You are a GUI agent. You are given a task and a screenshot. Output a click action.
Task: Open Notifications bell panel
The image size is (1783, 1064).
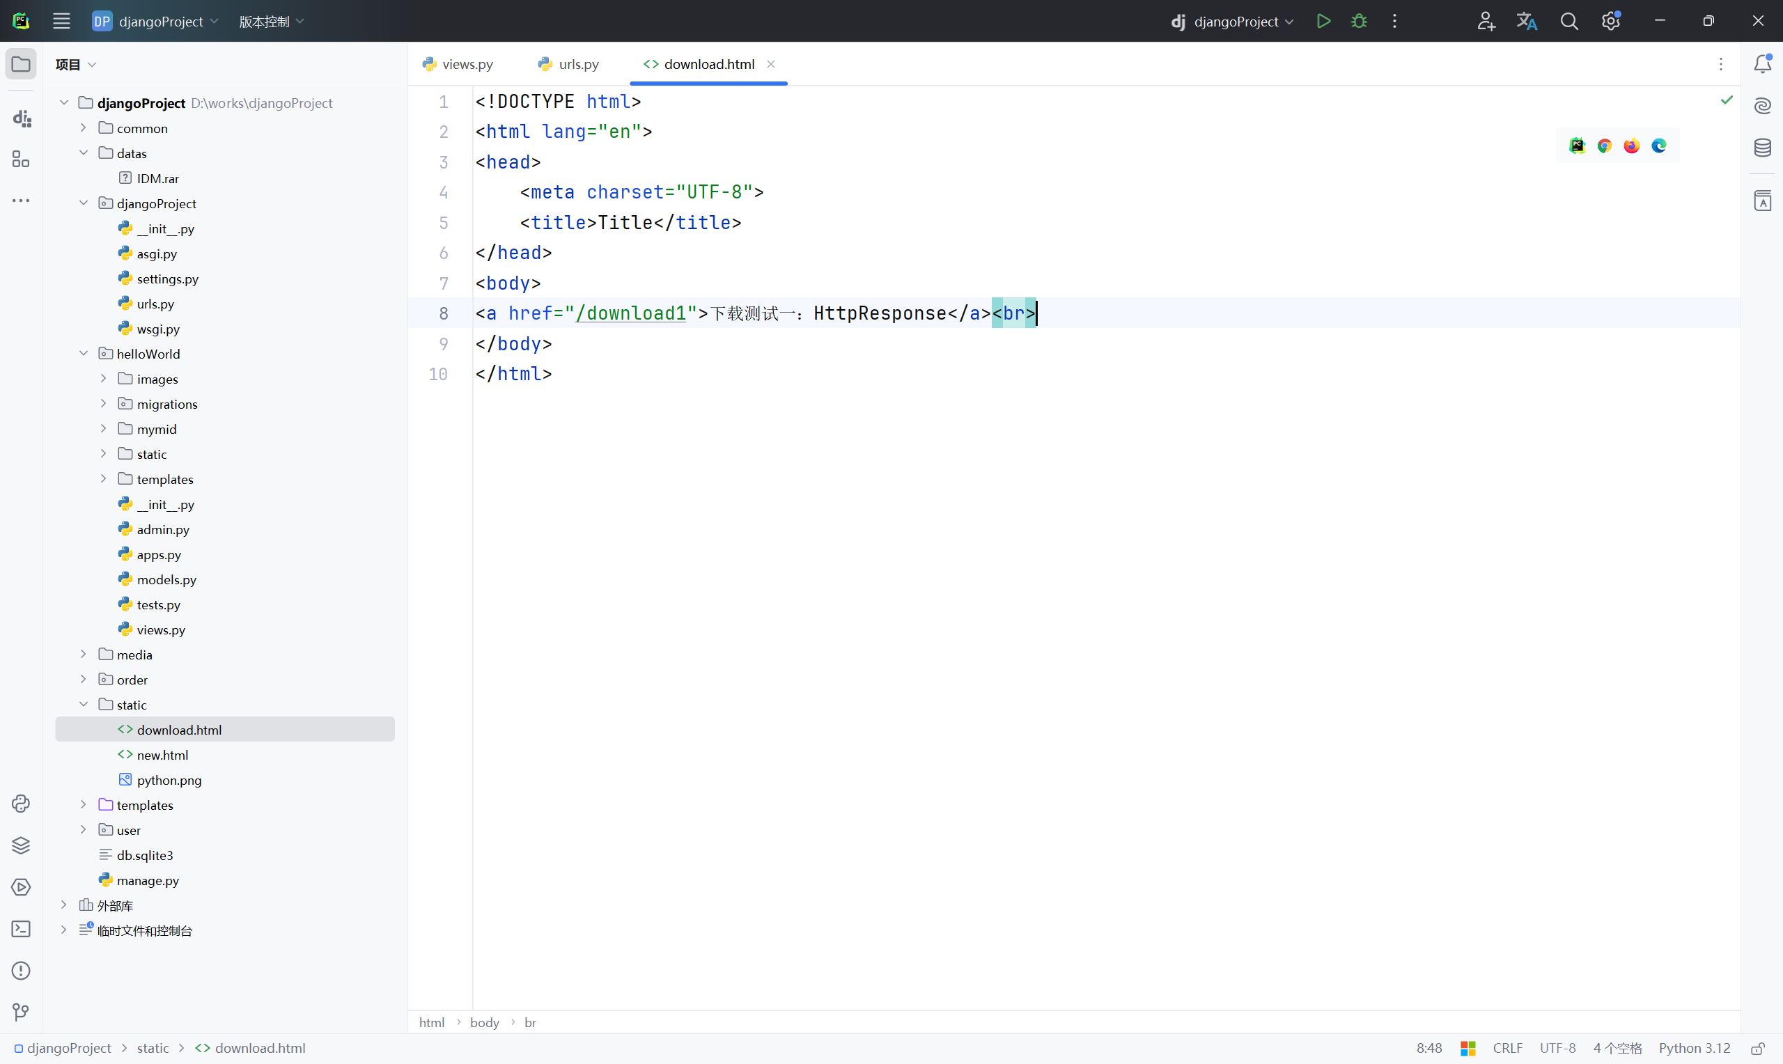pos(1762,64)
